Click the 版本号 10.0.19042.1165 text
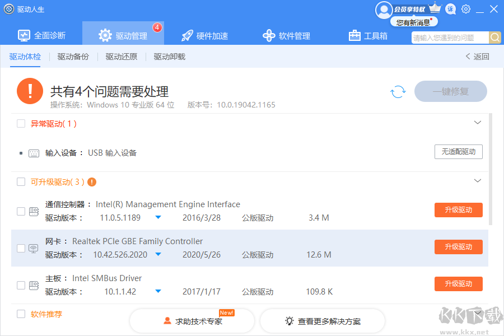Image resolution: width=504 pixels, height=336 pixels. coord(231,105)
